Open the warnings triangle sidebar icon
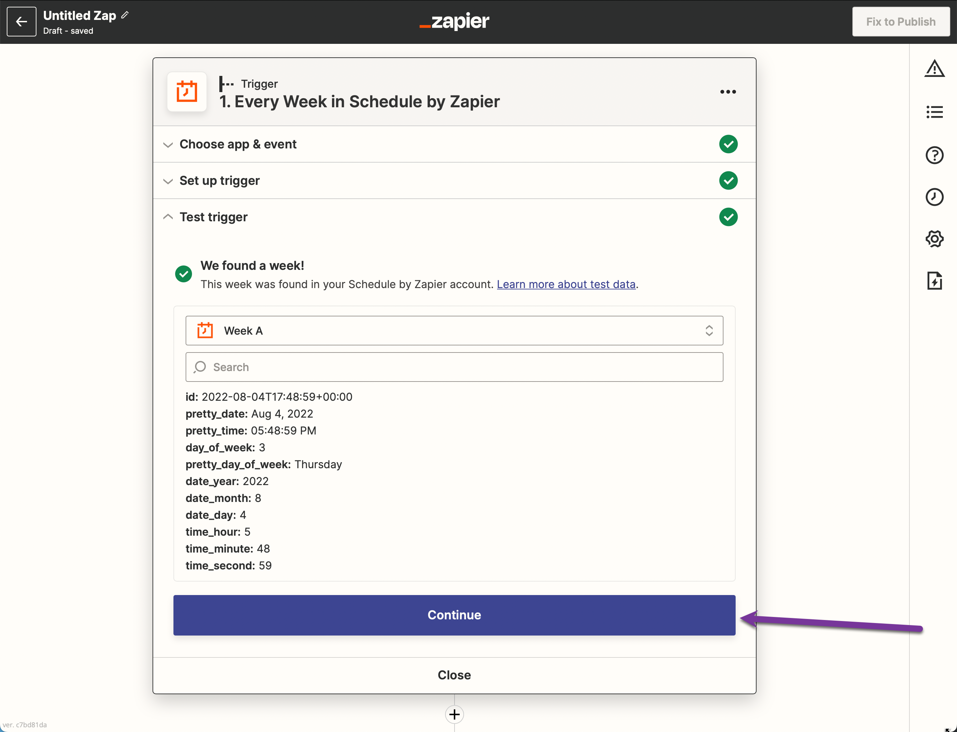The image size is (957, 732). click(x=934, y=69)
